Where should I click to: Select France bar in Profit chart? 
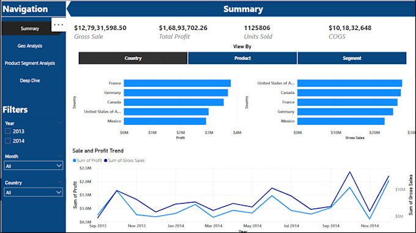(x=177, y=83)
